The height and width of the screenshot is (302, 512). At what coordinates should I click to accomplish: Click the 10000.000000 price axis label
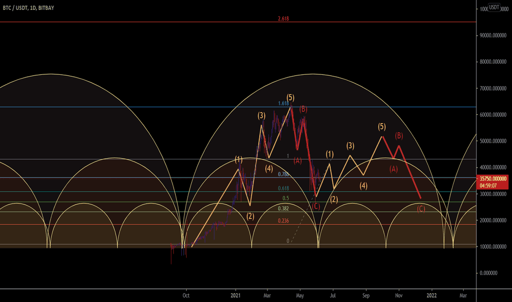click(x=493, y=247)
